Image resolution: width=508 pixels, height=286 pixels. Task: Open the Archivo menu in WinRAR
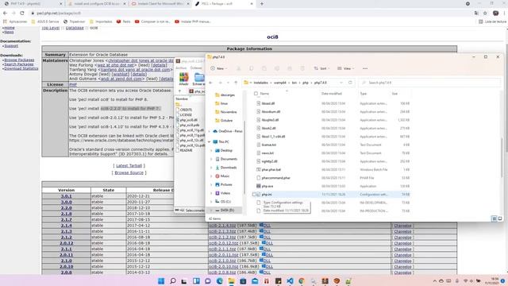click(x=181, y=68)
